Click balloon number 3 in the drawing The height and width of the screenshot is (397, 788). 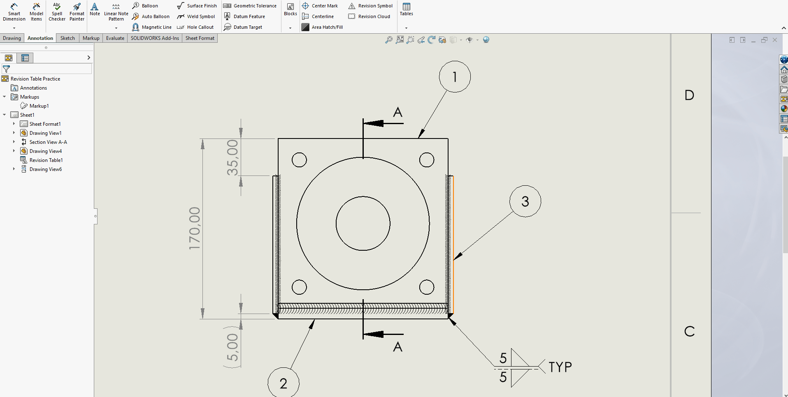pyautogui.click(x=525, y=201)
